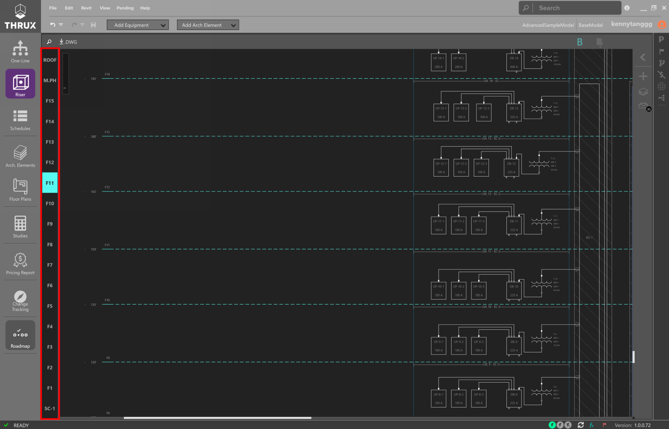The width and height of the screenshot is (669, 429).
Task: Open the layers stack icon
Action: 643,91
